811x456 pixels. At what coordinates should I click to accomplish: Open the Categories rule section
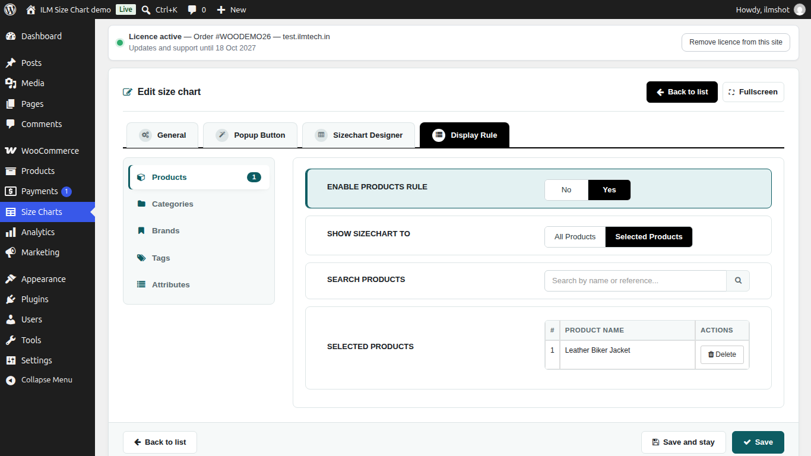pyautogui.click(x=199, y=204)
